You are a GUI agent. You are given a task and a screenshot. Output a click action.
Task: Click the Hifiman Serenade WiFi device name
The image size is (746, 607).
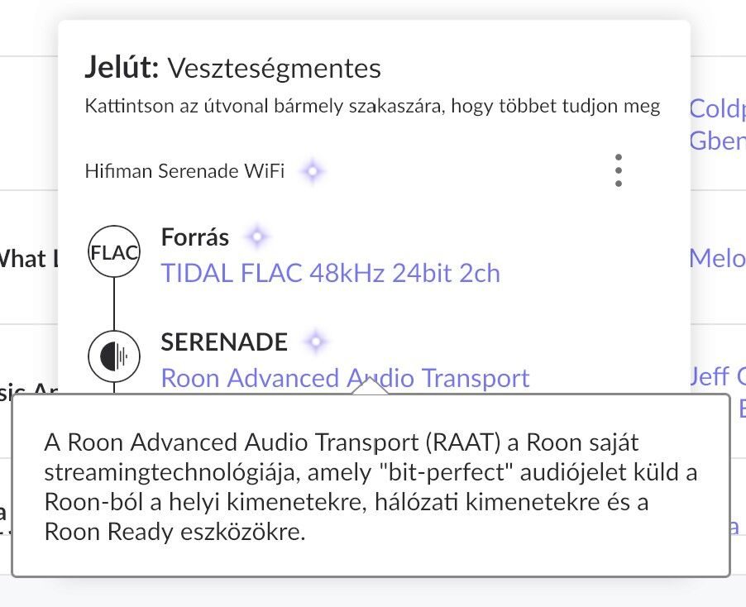point(184,172)
